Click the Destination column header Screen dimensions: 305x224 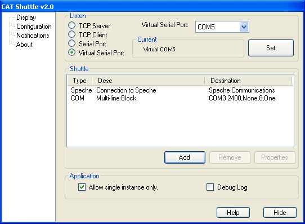click(248, 81)
